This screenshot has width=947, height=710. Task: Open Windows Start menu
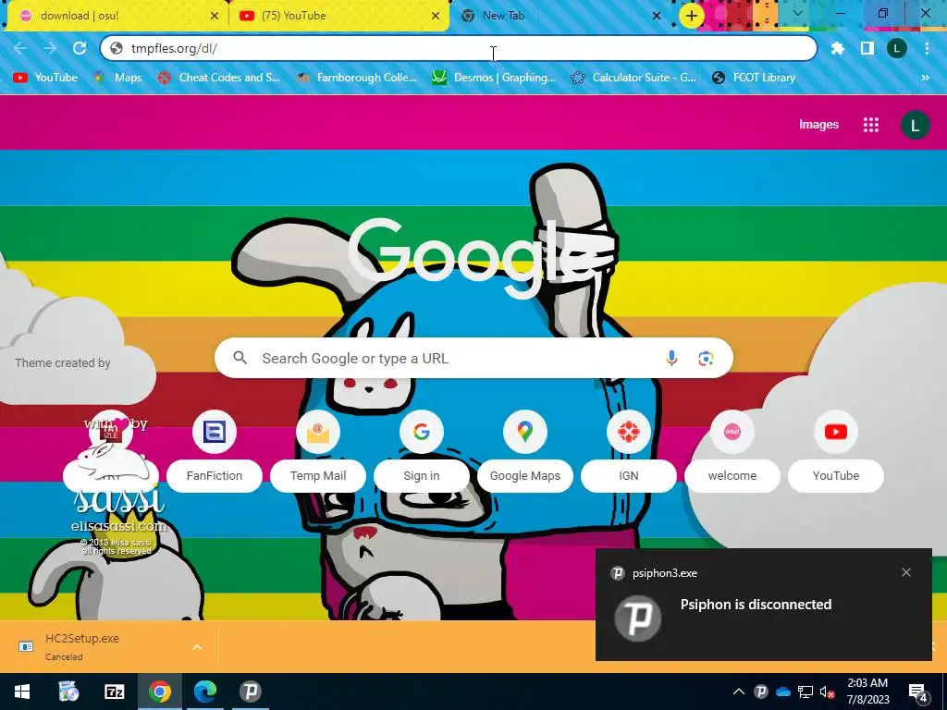point(22,692)
